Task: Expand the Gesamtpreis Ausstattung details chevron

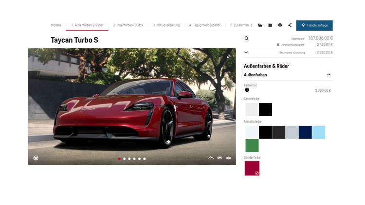Action: pos(246,52)
